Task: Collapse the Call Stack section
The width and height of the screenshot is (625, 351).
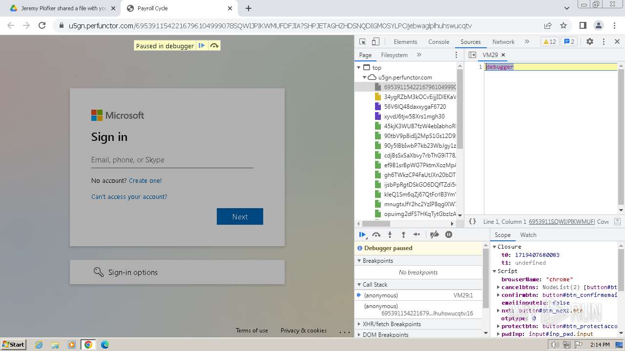Action: (359, 285)
